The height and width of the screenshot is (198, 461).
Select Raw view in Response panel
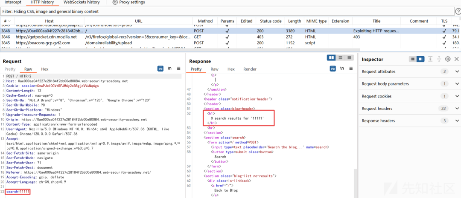215,69
